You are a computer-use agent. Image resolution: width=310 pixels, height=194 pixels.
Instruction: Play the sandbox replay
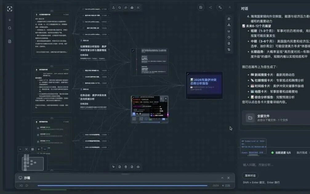(x=27, y=185)
